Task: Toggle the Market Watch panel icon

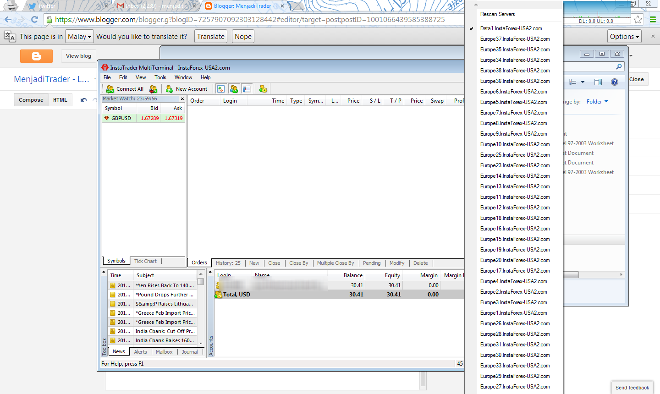Action: 221,89
